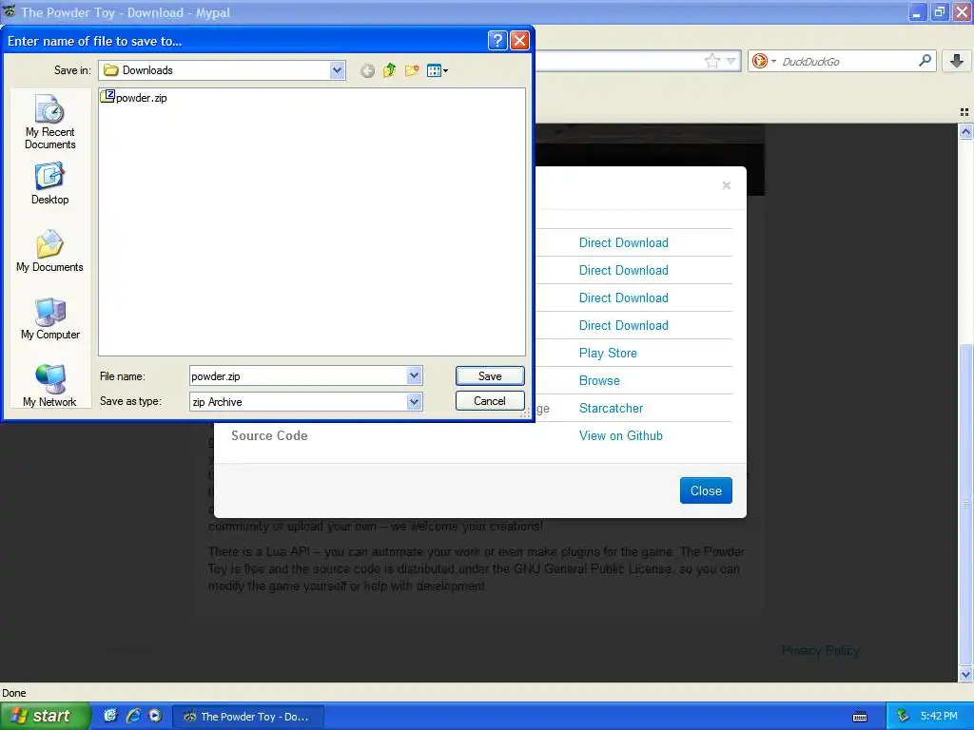Click Save button in dialog
Viewport: 974px width, 730px height.
[x=490, y=375]
